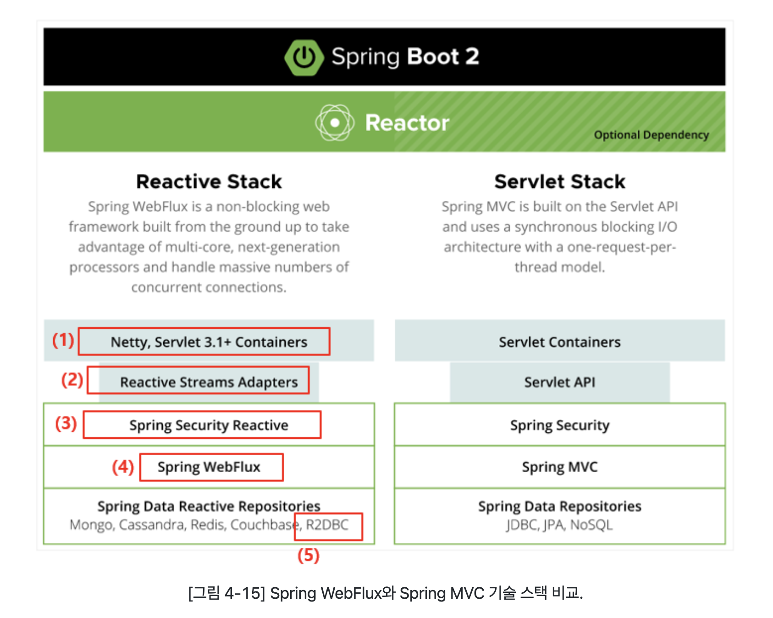Viewport: 773px width, 618px height.
Task: Click the Optional Dependency label
Action: (x=652, y=135)
